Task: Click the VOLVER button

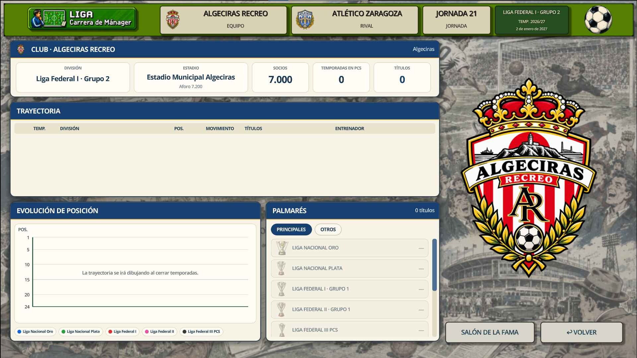Action: click(x=581, y=332)
